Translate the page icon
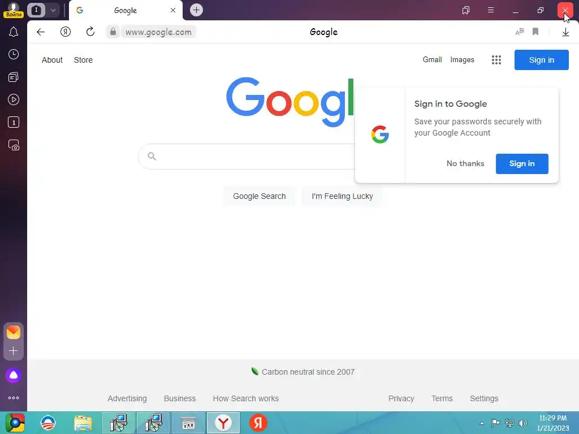 coord(520,32)
